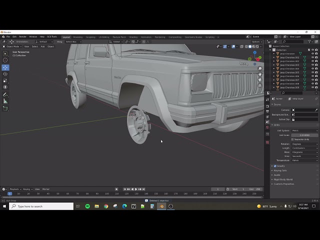Screen dimensions: 320x240
Task: Enable the Separate Units checkbox
Action: click(292, 139)
